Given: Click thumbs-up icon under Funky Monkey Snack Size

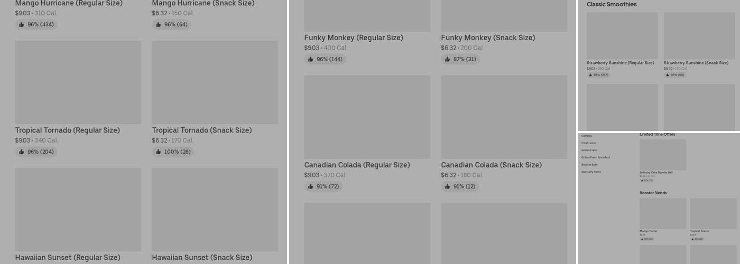Looking at the screenshot, I should pos(447,60).
